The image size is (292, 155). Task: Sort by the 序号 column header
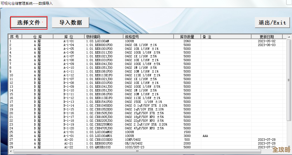15,37
